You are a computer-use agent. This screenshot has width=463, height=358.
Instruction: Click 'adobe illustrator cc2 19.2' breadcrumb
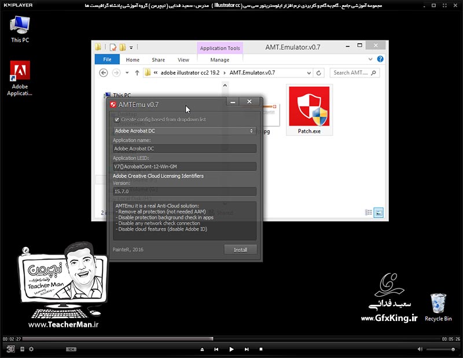coord(190,73)
